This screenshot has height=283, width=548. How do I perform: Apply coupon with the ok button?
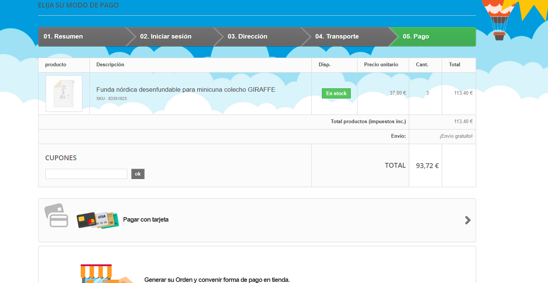[138, 174]
